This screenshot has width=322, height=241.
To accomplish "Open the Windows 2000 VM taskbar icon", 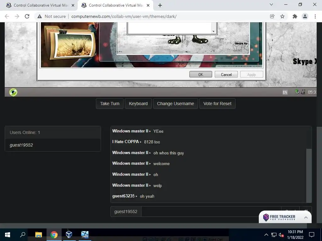I will (x=85, y=234).
